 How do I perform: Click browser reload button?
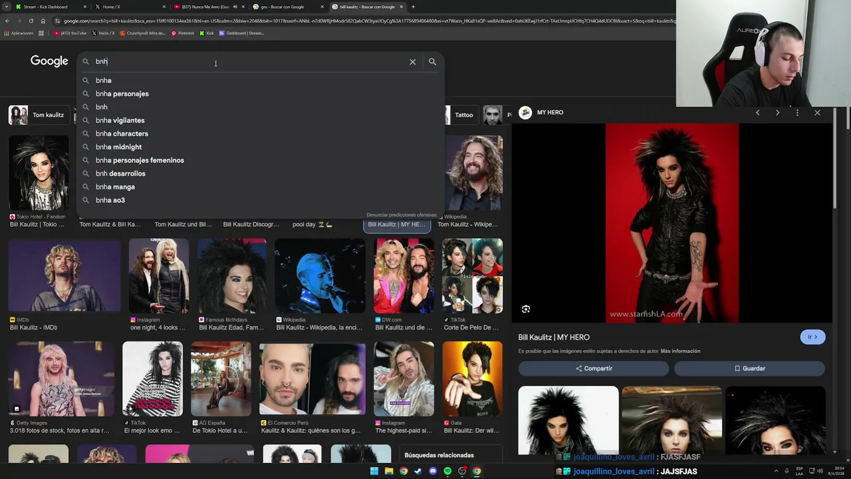(x=31, y=21)
